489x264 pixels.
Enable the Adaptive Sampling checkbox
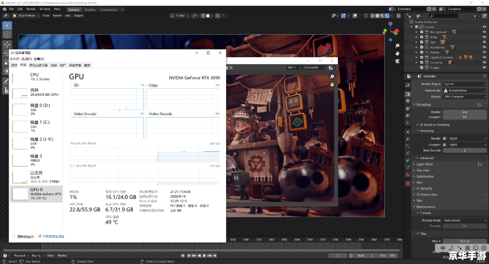[x=422, y=125]
